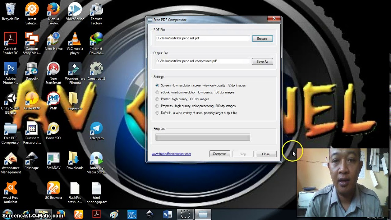Screen dimensions: 391x220
Task: Open Nero Home desktop icon
Action: point(53,42)
